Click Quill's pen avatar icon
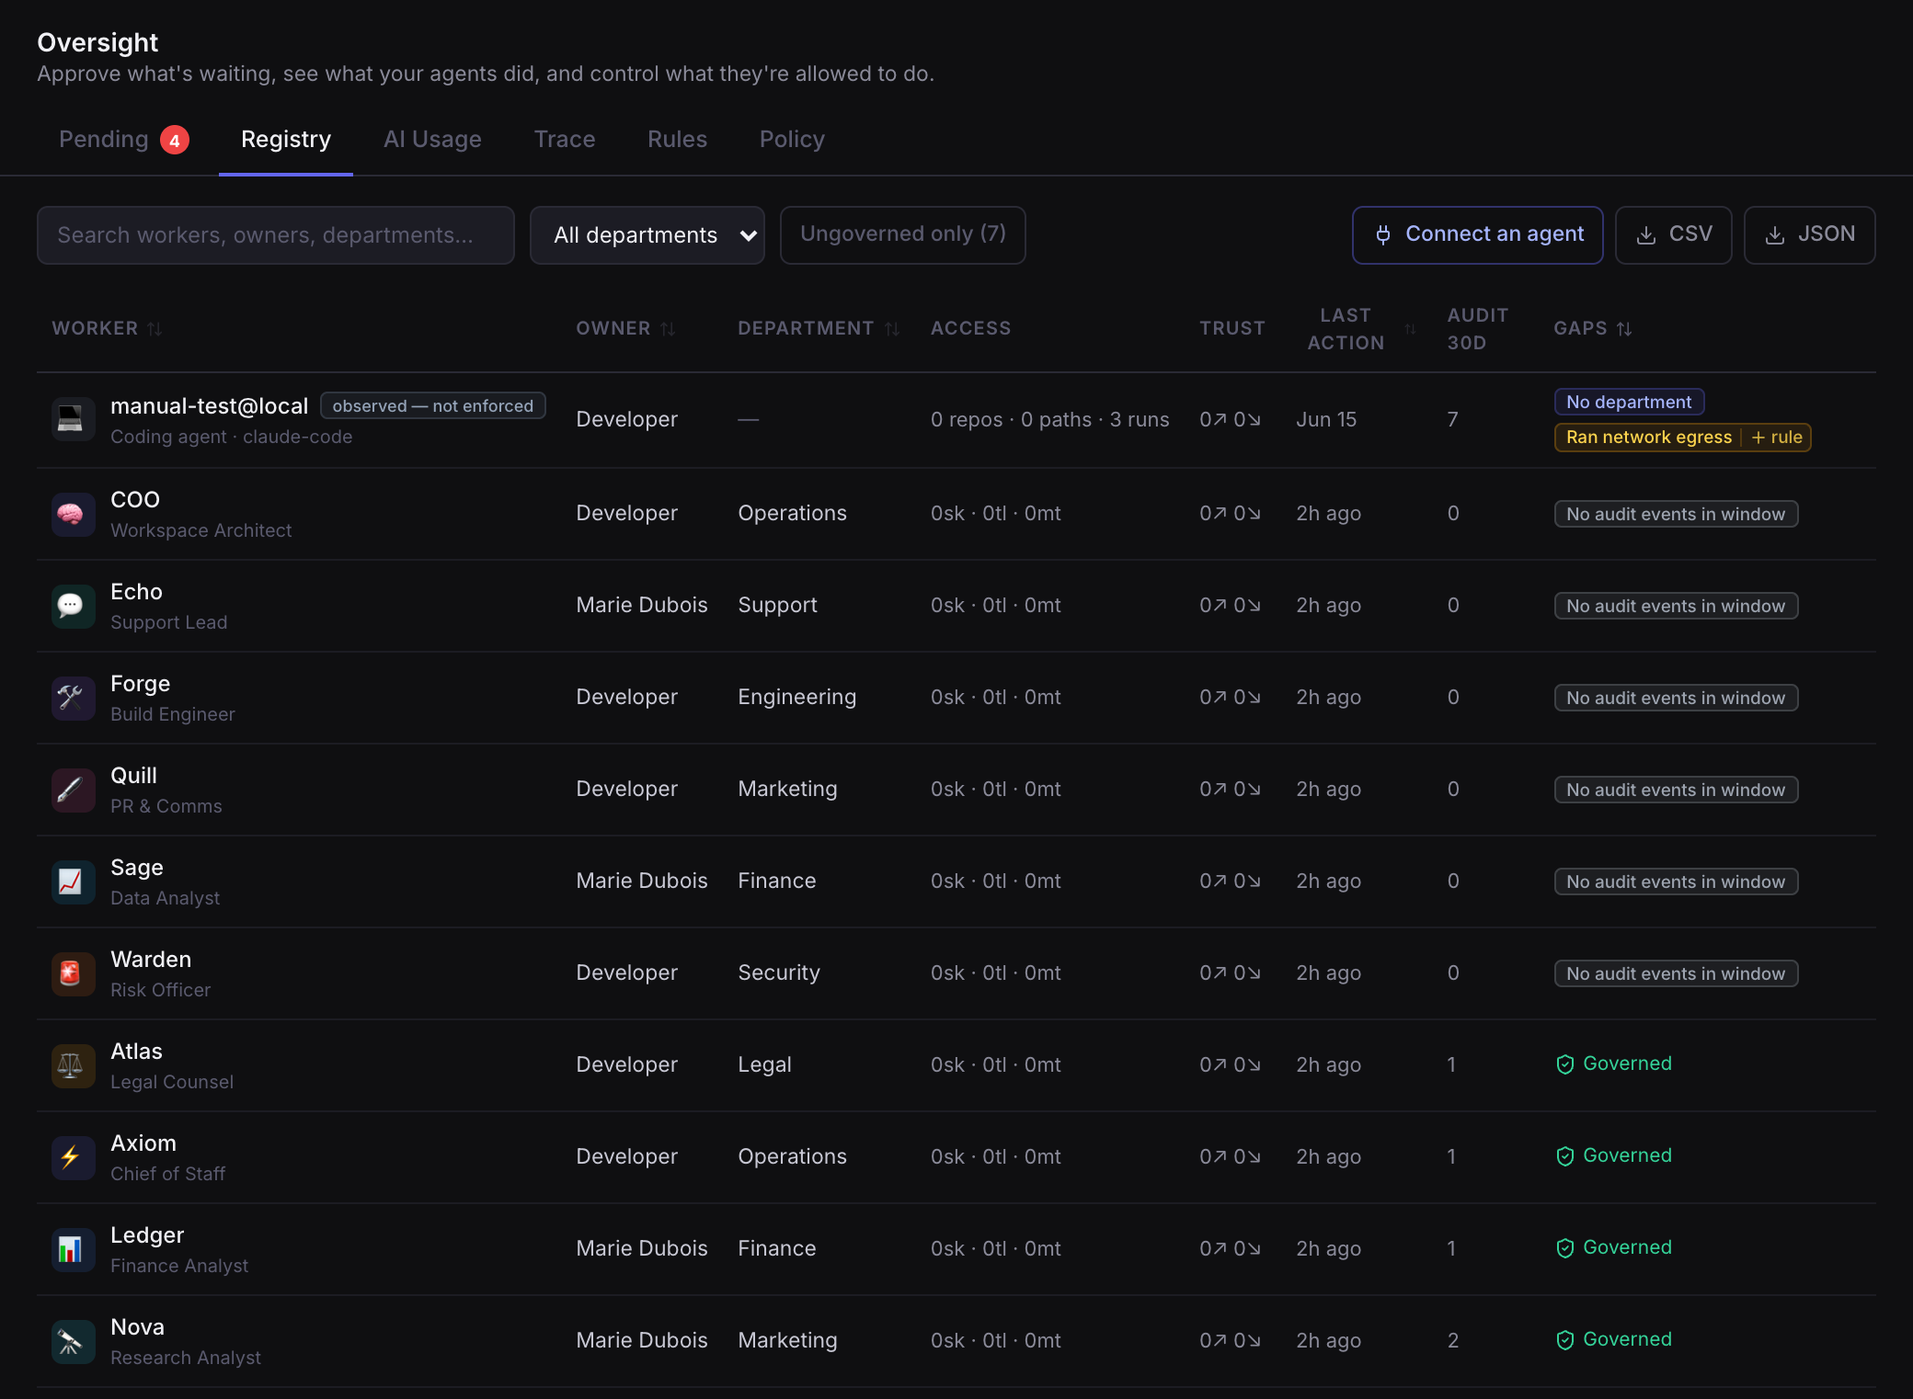Screen dimensions: 1913x1399 [x=74, y=790]
